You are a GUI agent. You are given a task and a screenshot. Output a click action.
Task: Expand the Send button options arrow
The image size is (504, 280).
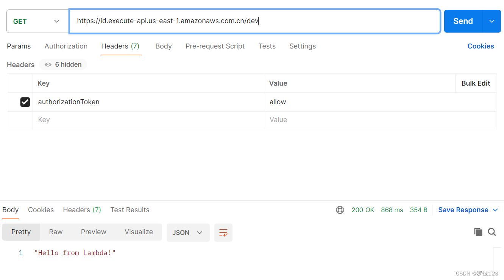[492, 21]
